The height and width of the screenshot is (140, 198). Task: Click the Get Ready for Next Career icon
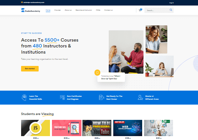tap(101, 97)
